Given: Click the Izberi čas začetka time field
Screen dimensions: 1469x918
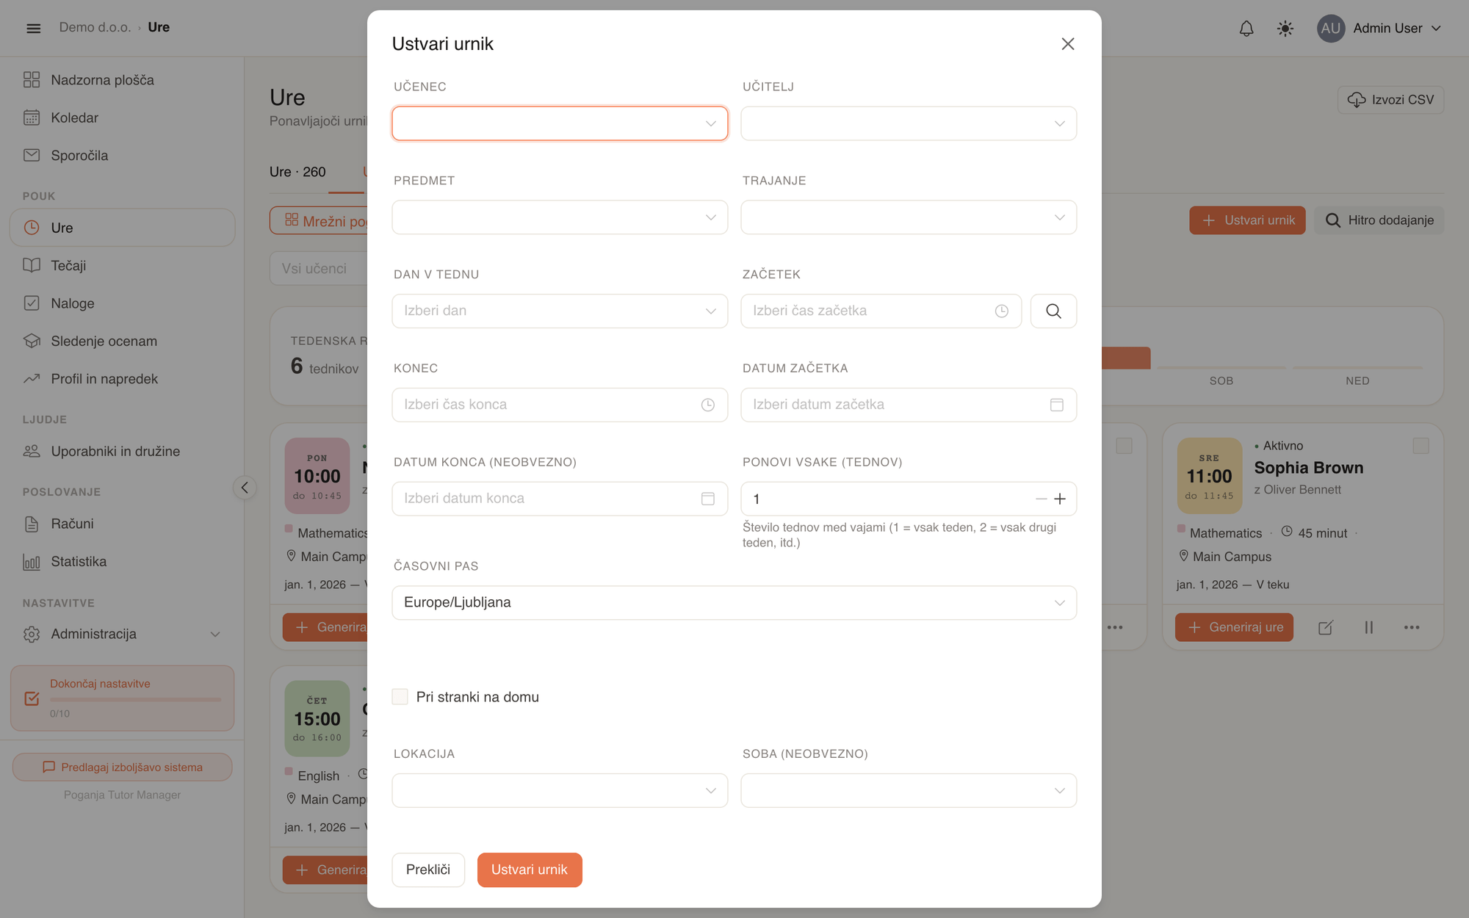Looking at the screenshot, I should click(881, 311).
